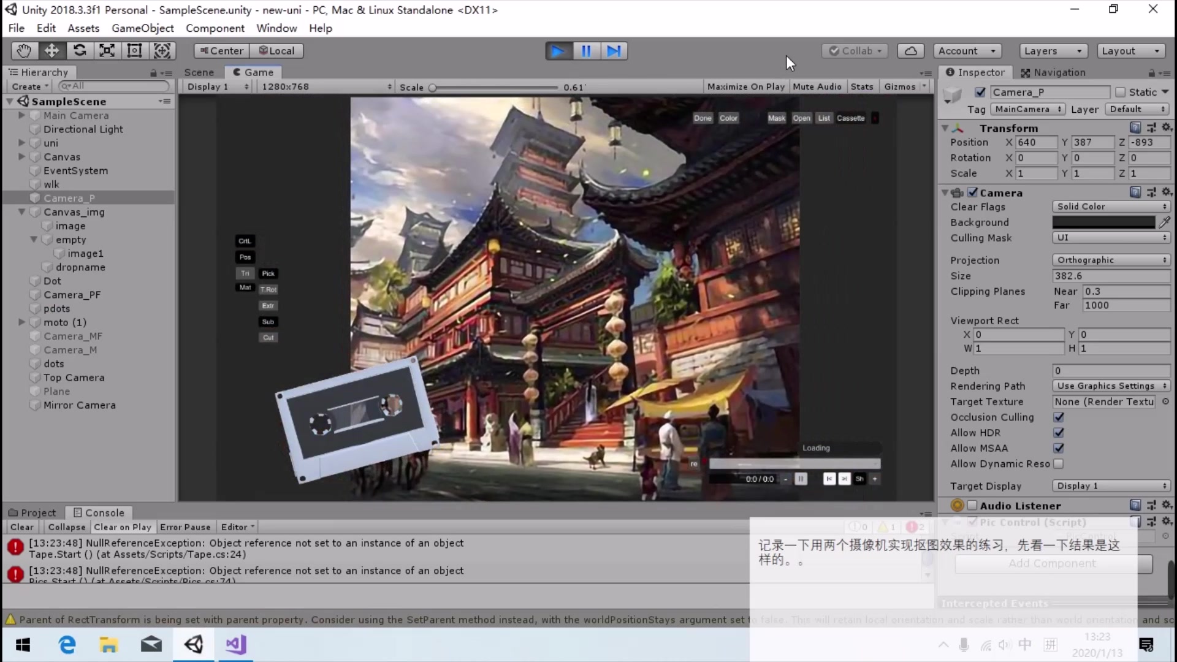
Task: Click the Step frame button
Action: click(614, 51)
